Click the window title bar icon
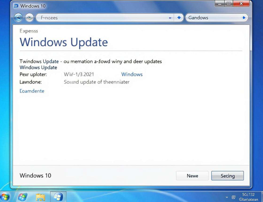 pos(16,6)
